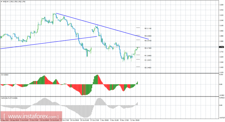Click the 11 Nov 09:00 time label

click(135, 120)
